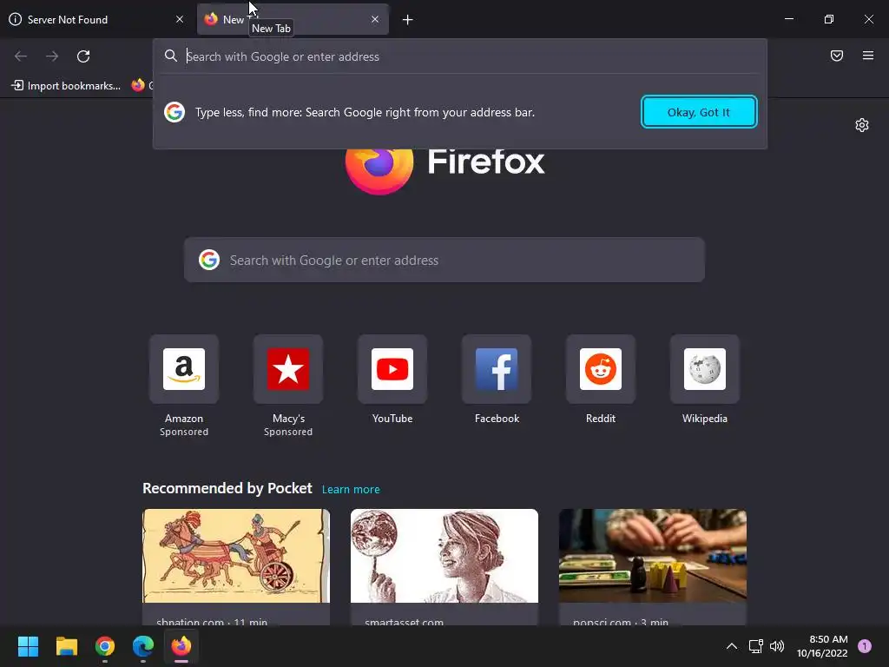Click Import bookmarks in bookmarks toolbar
The width and height of the screenshot is (889, 667).
(66, 86)
